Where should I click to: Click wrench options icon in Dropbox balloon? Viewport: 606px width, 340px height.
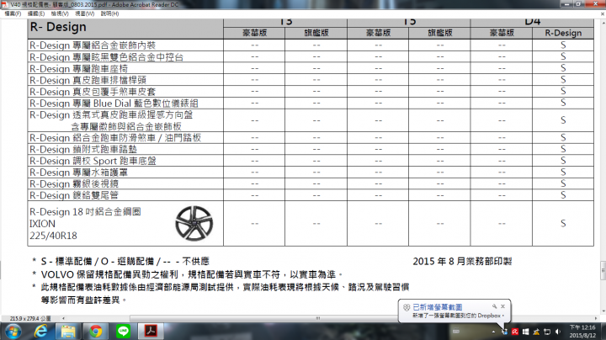[494, 306]
